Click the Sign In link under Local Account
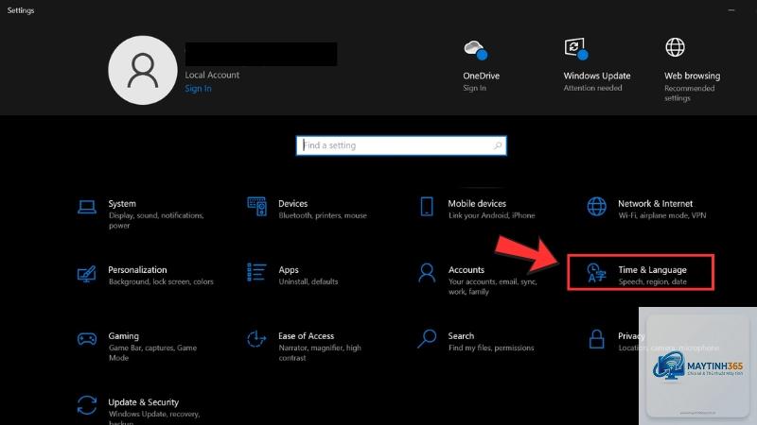This screenshot has width=757, height=425. click(x=198, y=89)
